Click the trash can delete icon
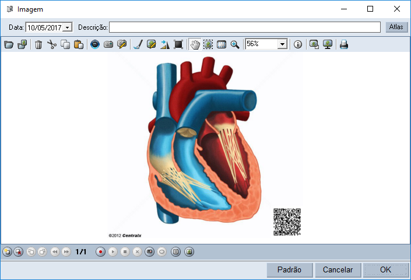 pyautogui.click(x=38, y=44)
